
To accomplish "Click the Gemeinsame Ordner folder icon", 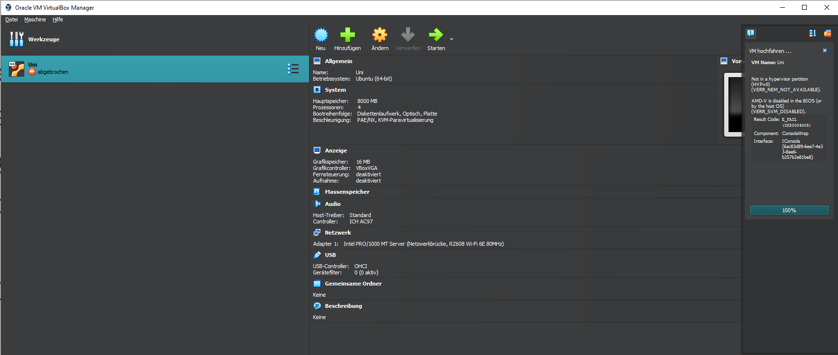I will click(317, 284).
